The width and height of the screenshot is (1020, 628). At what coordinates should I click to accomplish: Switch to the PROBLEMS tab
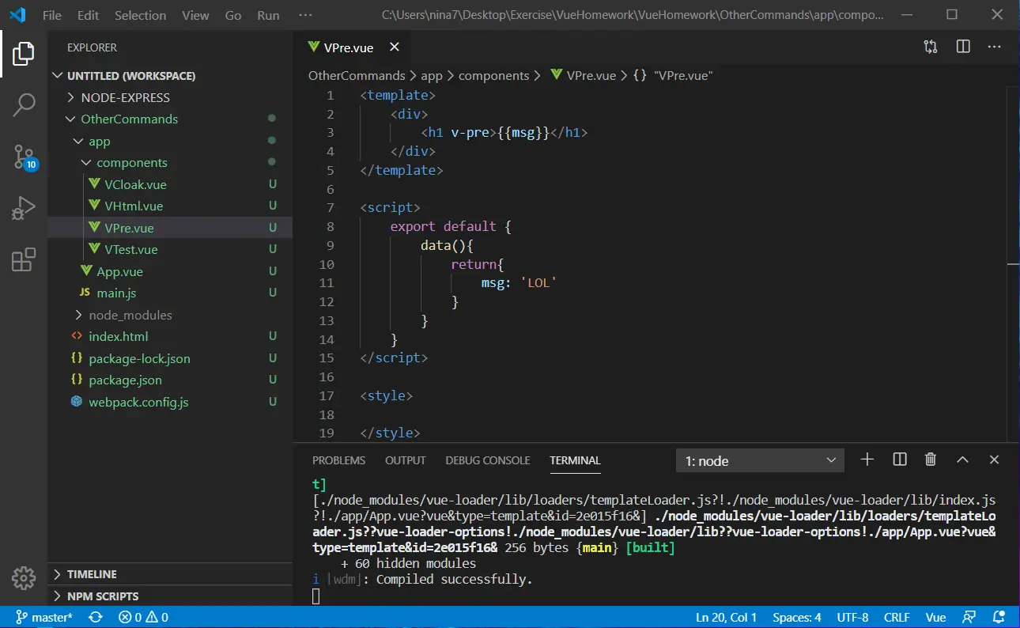click(338, 460)
